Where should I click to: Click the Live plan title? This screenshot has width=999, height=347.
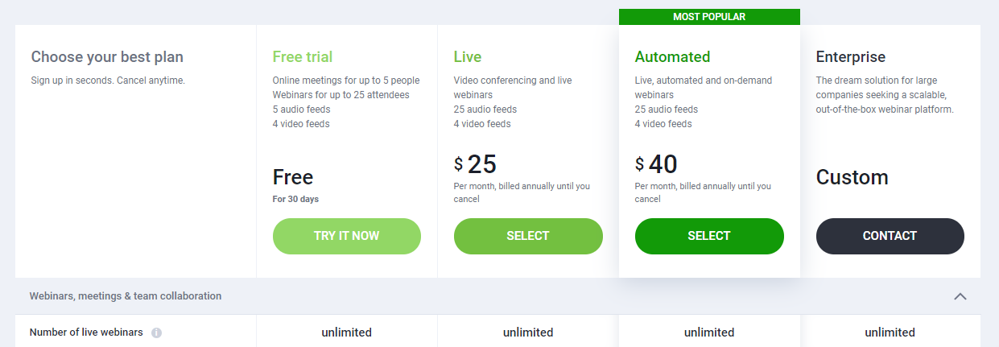point(467,57)
